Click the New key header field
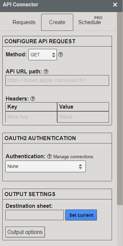Image resolution: width=123 pixels, height=246 pixels. point(31,117)
